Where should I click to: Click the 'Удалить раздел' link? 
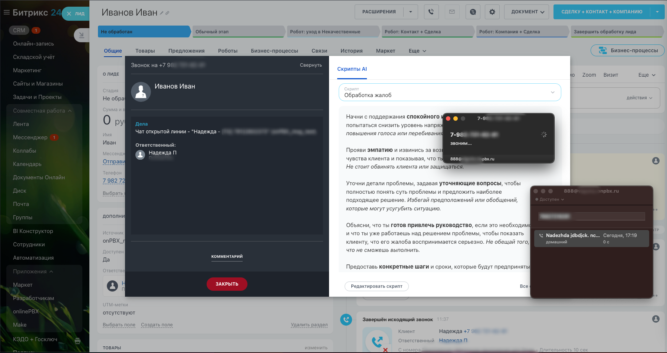pyautogui.click(x=309, y=325)
